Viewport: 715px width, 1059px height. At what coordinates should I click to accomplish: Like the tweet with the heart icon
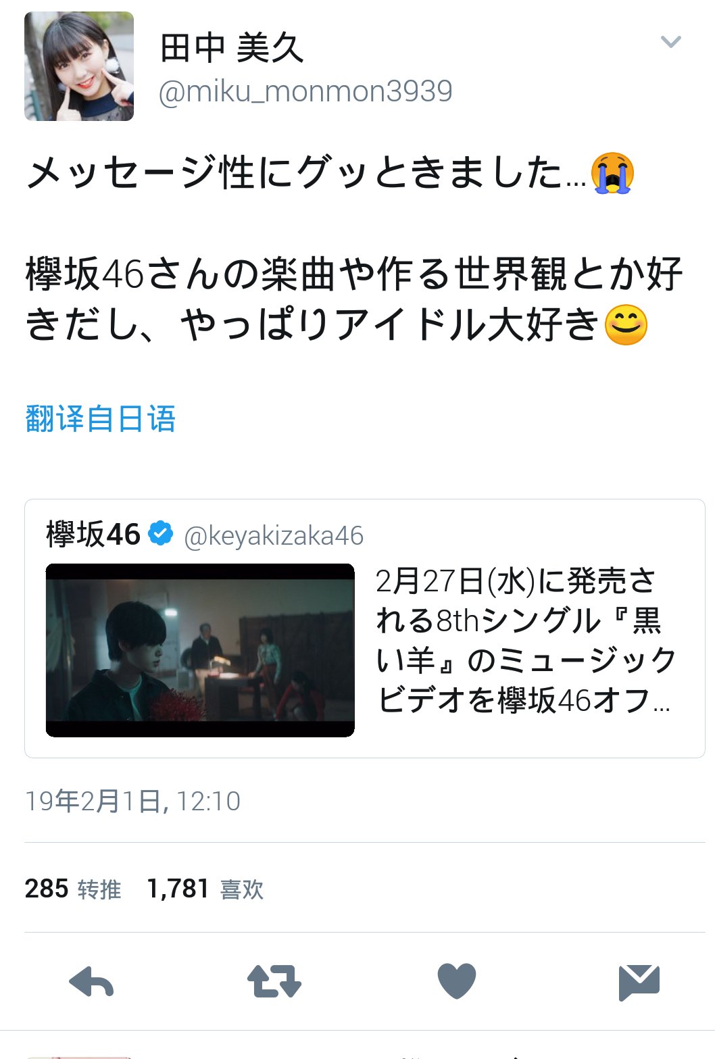click(457, 981)
